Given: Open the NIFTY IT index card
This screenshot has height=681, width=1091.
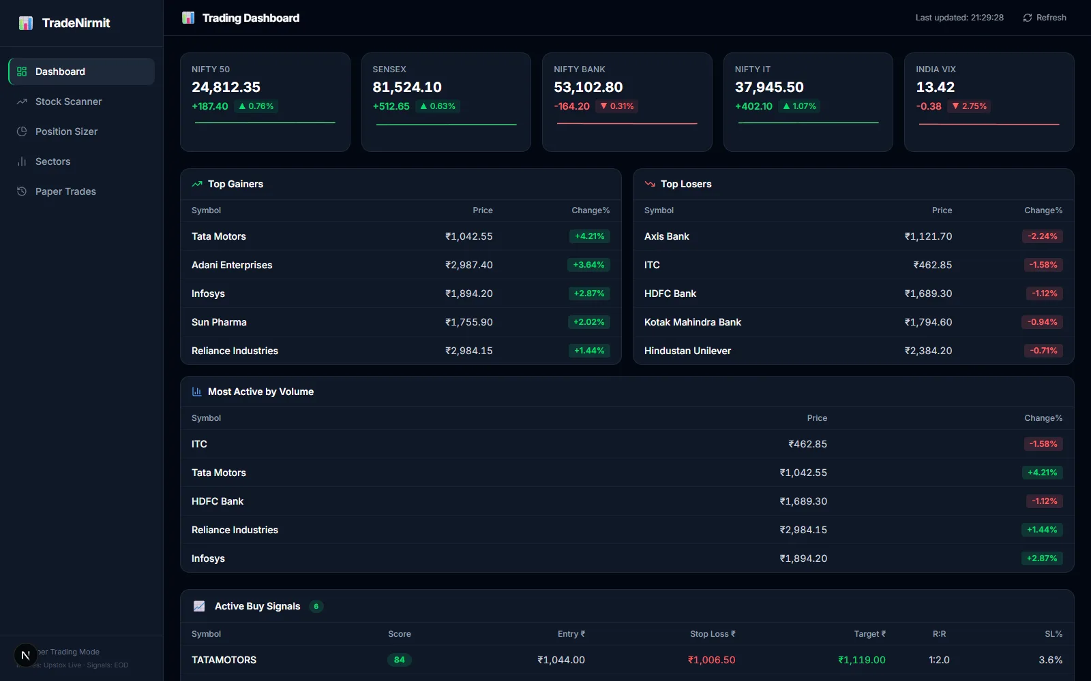Looking at the screenshot, I should tap(808, 102).
